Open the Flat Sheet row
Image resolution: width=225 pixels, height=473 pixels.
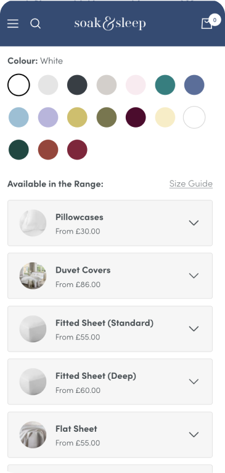pos(110,435)
